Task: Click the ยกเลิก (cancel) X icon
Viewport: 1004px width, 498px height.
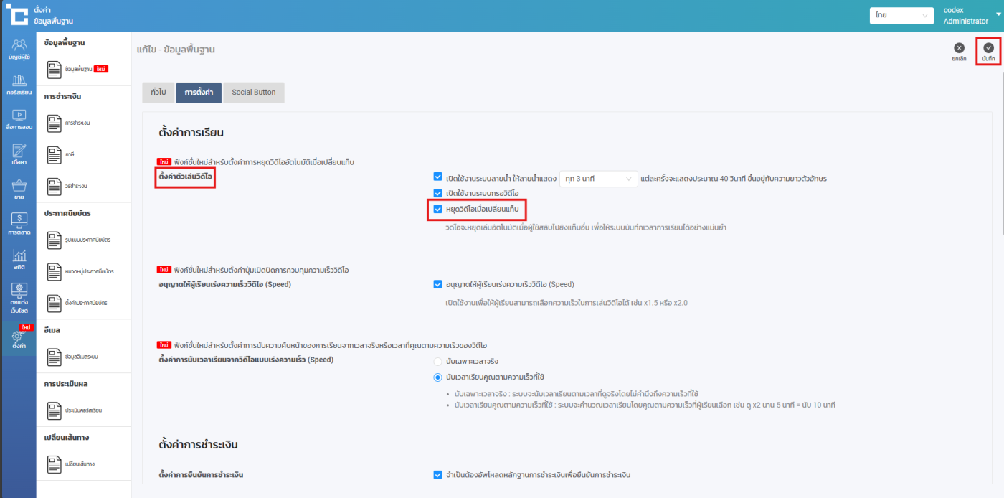Action: coord(959,48)
